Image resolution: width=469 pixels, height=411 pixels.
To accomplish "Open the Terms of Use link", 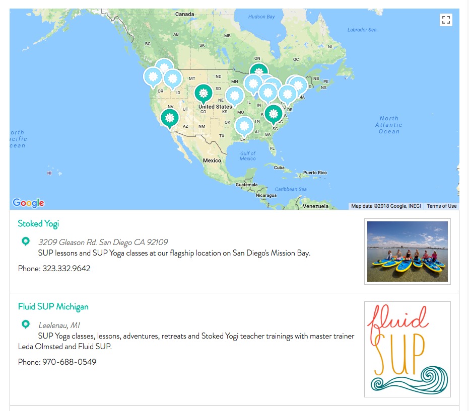I will (441, 206).
